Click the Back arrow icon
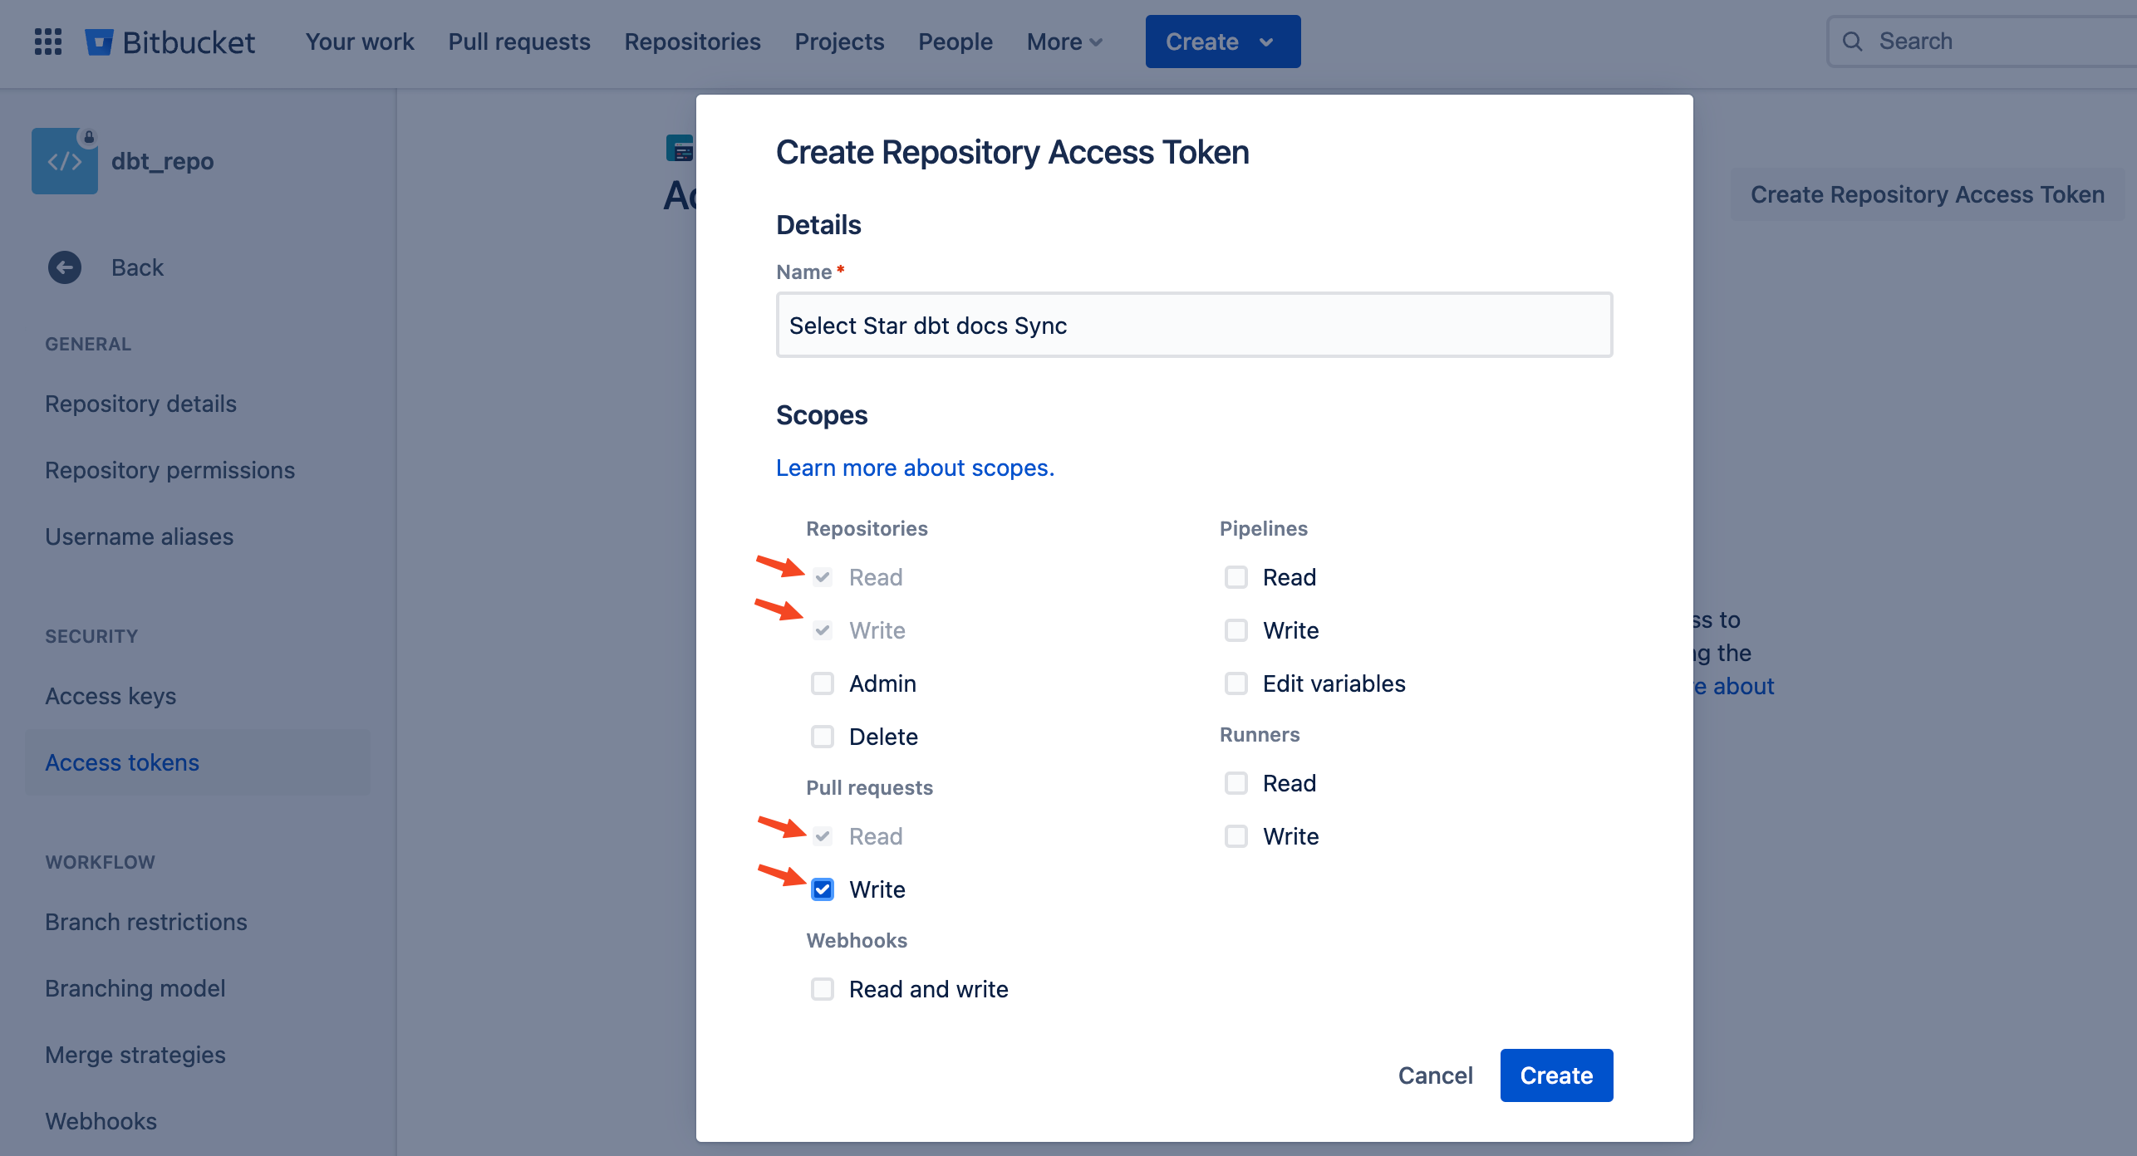 tap(65, 267)
